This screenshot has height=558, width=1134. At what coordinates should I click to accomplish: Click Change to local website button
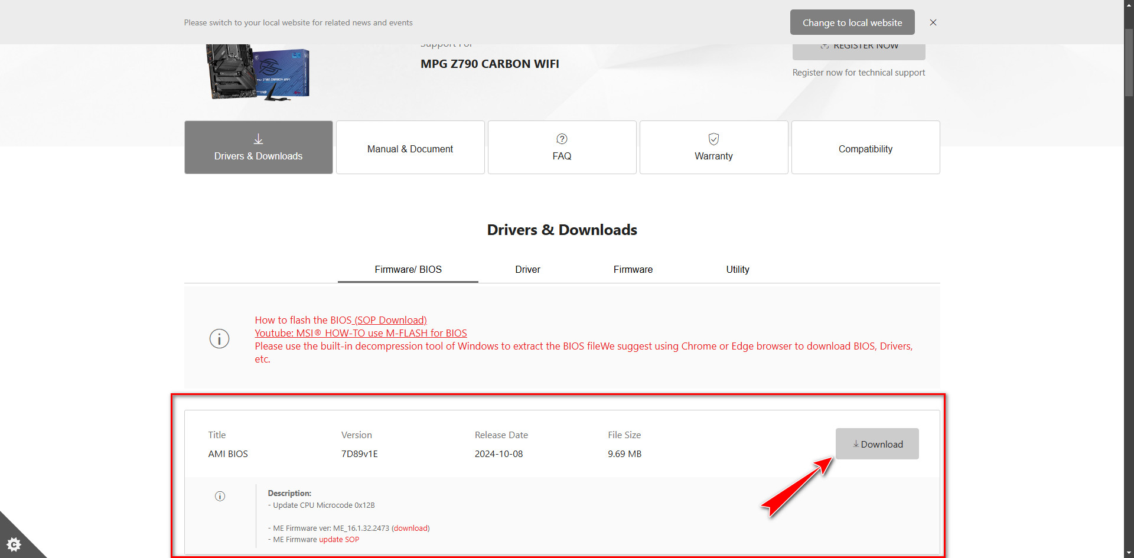click(x=852, y=22)
